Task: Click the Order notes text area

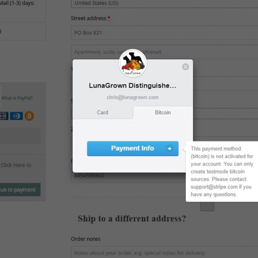Action: pos(164,252)
